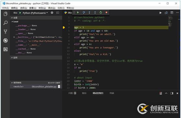Screen dimensions: 181x118
Task: Run Python file from editor title bar
Action: (161, 13)
